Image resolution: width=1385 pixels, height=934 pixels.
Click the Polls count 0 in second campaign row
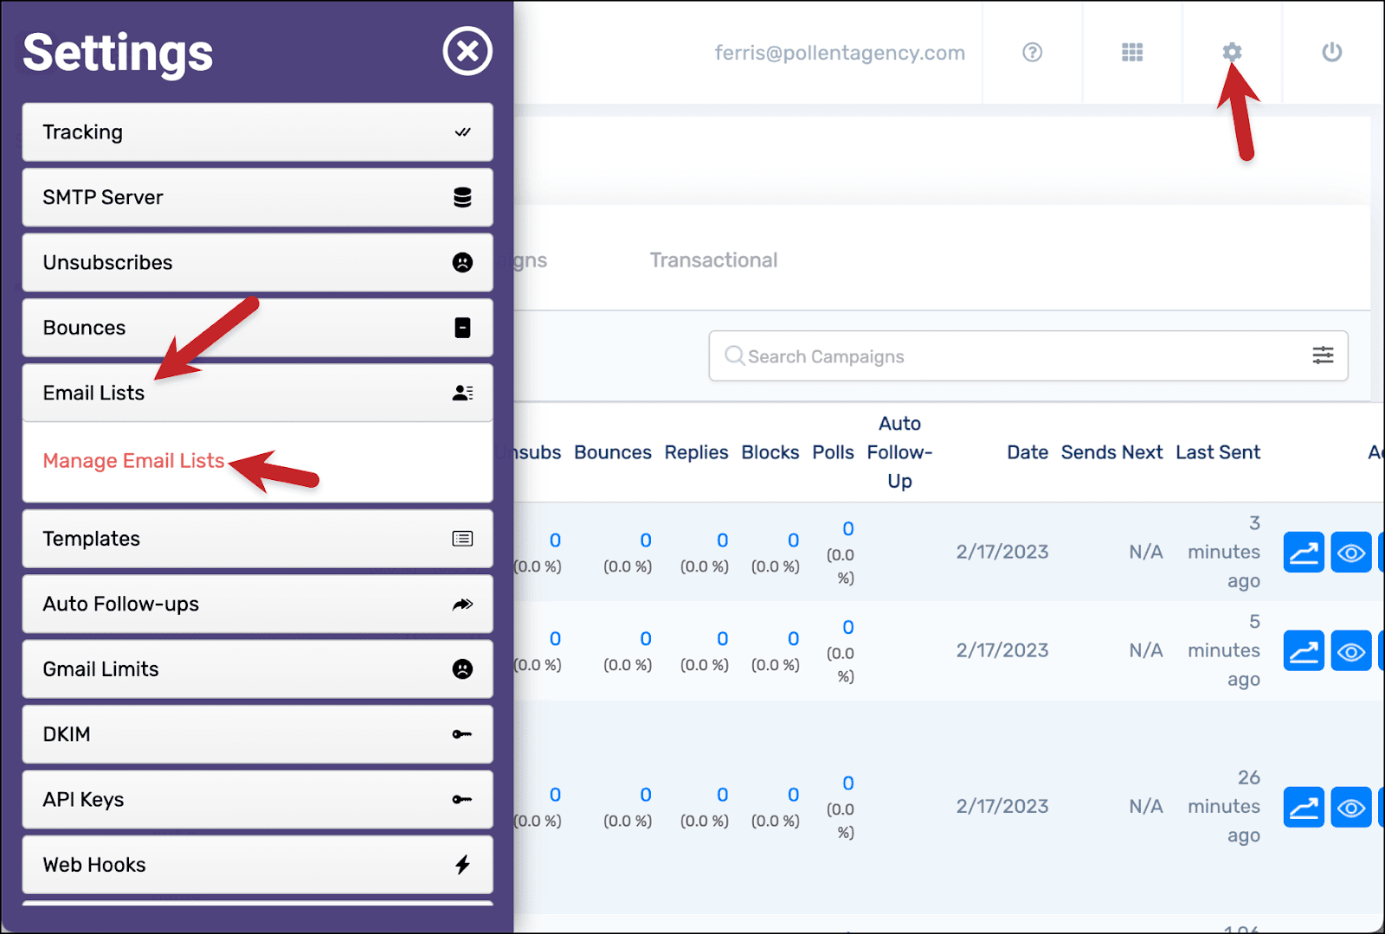[x=848, y=627]
